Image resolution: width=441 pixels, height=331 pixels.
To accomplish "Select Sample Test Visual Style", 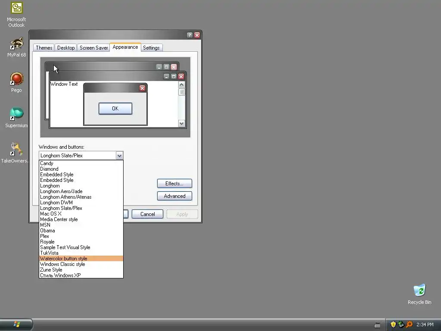I will (81, 247).
